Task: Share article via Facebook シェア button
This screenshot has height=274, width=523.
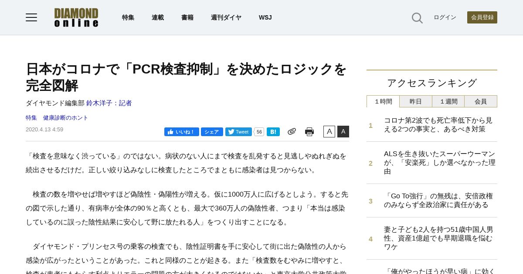Action: click(212, 132)
